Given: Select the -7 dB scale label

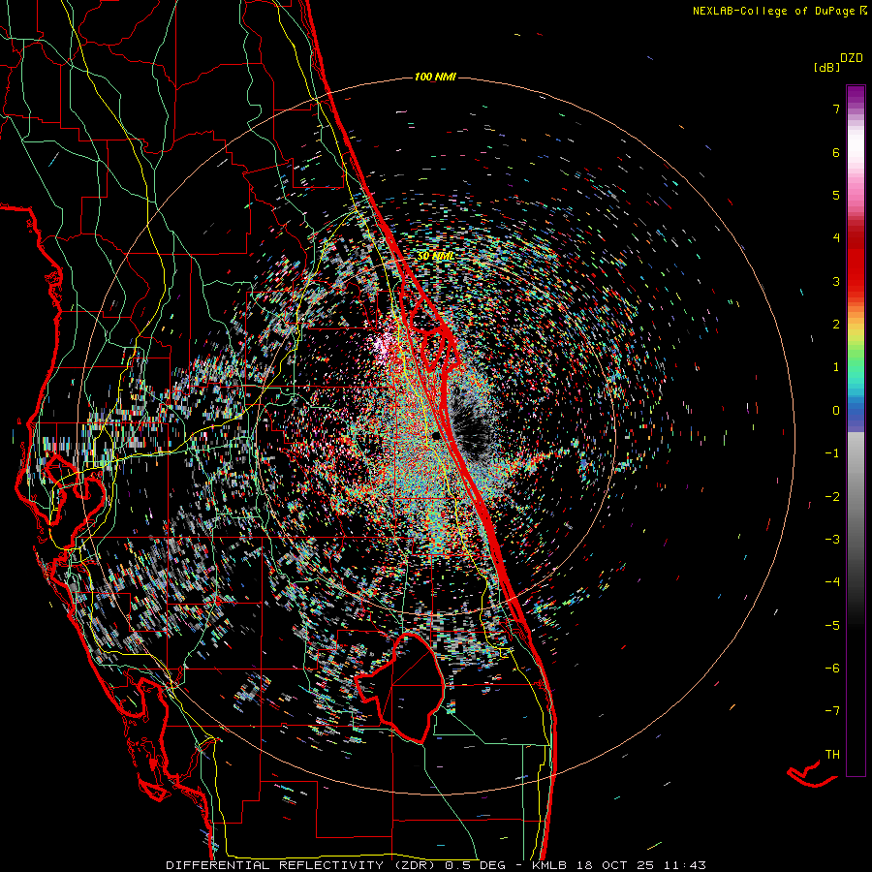Looking at the screenshot, I should (x=832, y=711).
